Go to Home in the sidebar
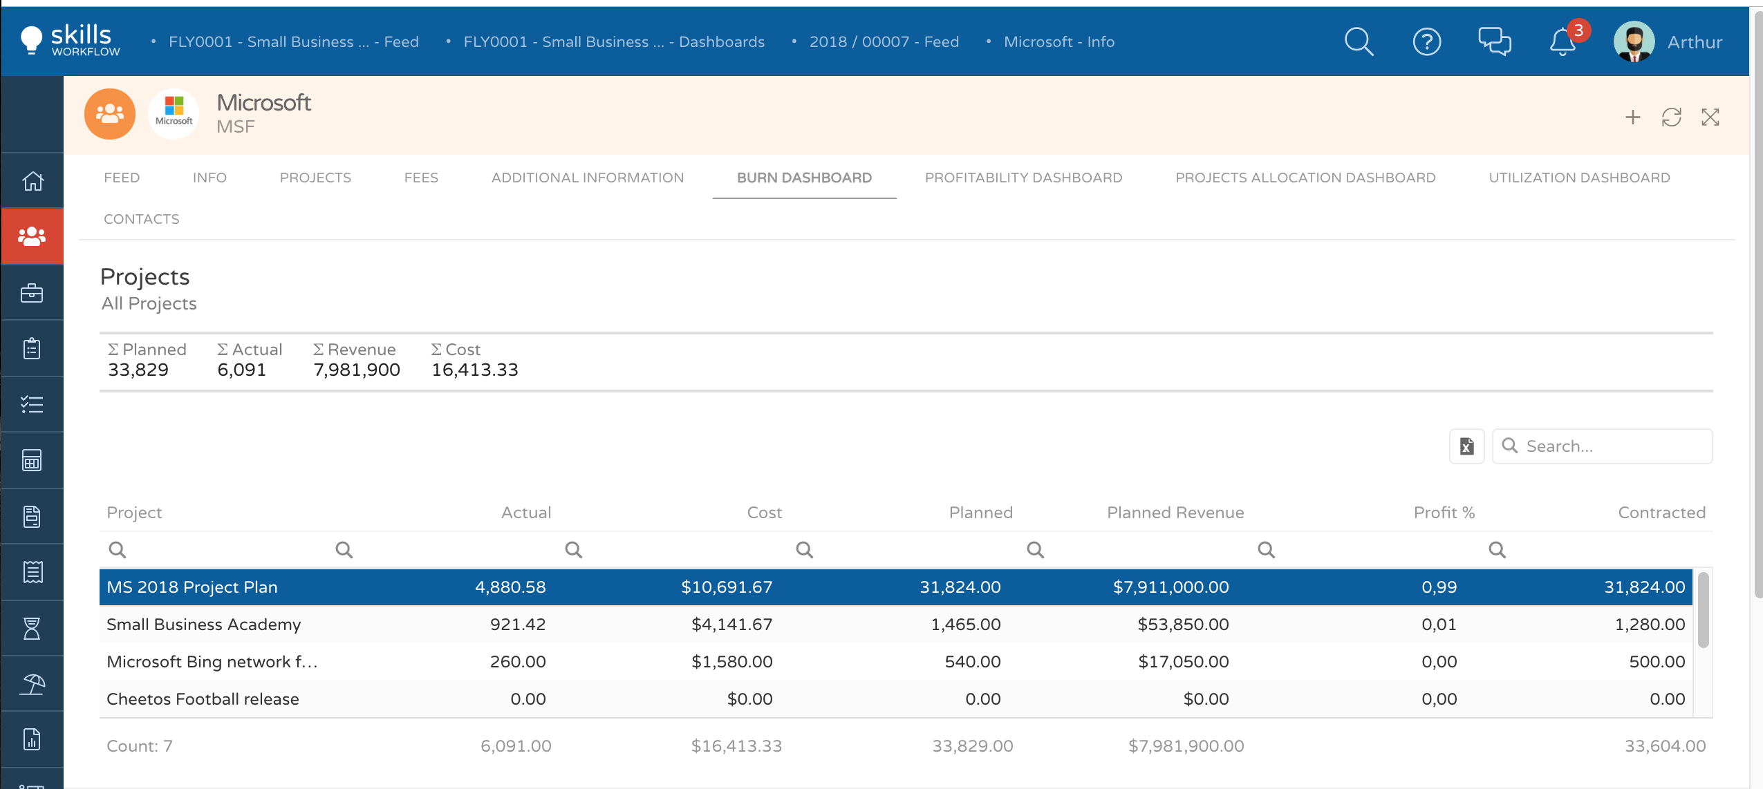Screen dimensions: 1763x789 [x=32, y=180]
